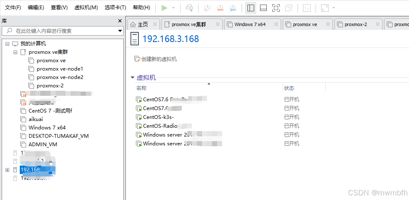Open the snapshot manager icon
The height and width of the screenshot is (200, 409).
coord(233,8)
